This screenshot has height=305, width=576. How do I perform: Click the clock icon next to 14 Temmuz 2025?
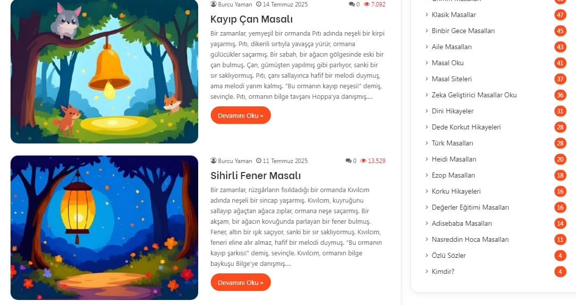click(258, 5)
